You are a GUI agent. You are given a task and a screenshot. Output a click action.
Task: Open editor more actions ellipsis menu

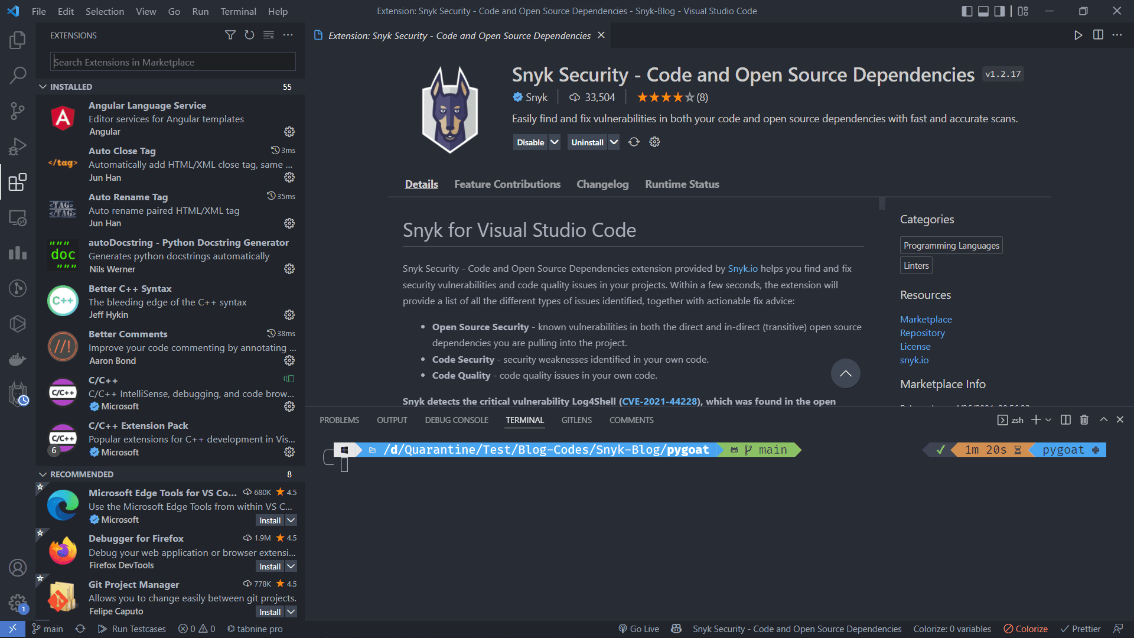(1117, 35)
